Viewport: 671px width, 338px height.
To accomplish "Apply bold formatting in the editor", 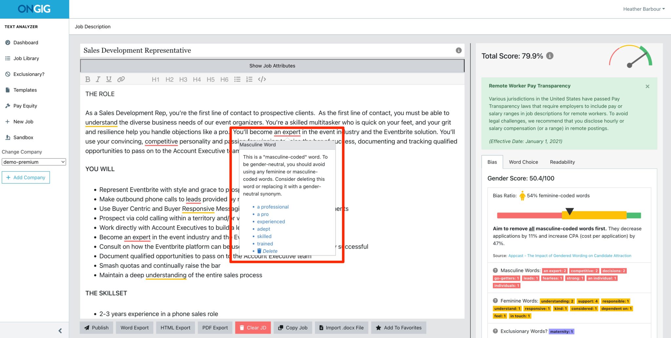I will coord(87,79).
